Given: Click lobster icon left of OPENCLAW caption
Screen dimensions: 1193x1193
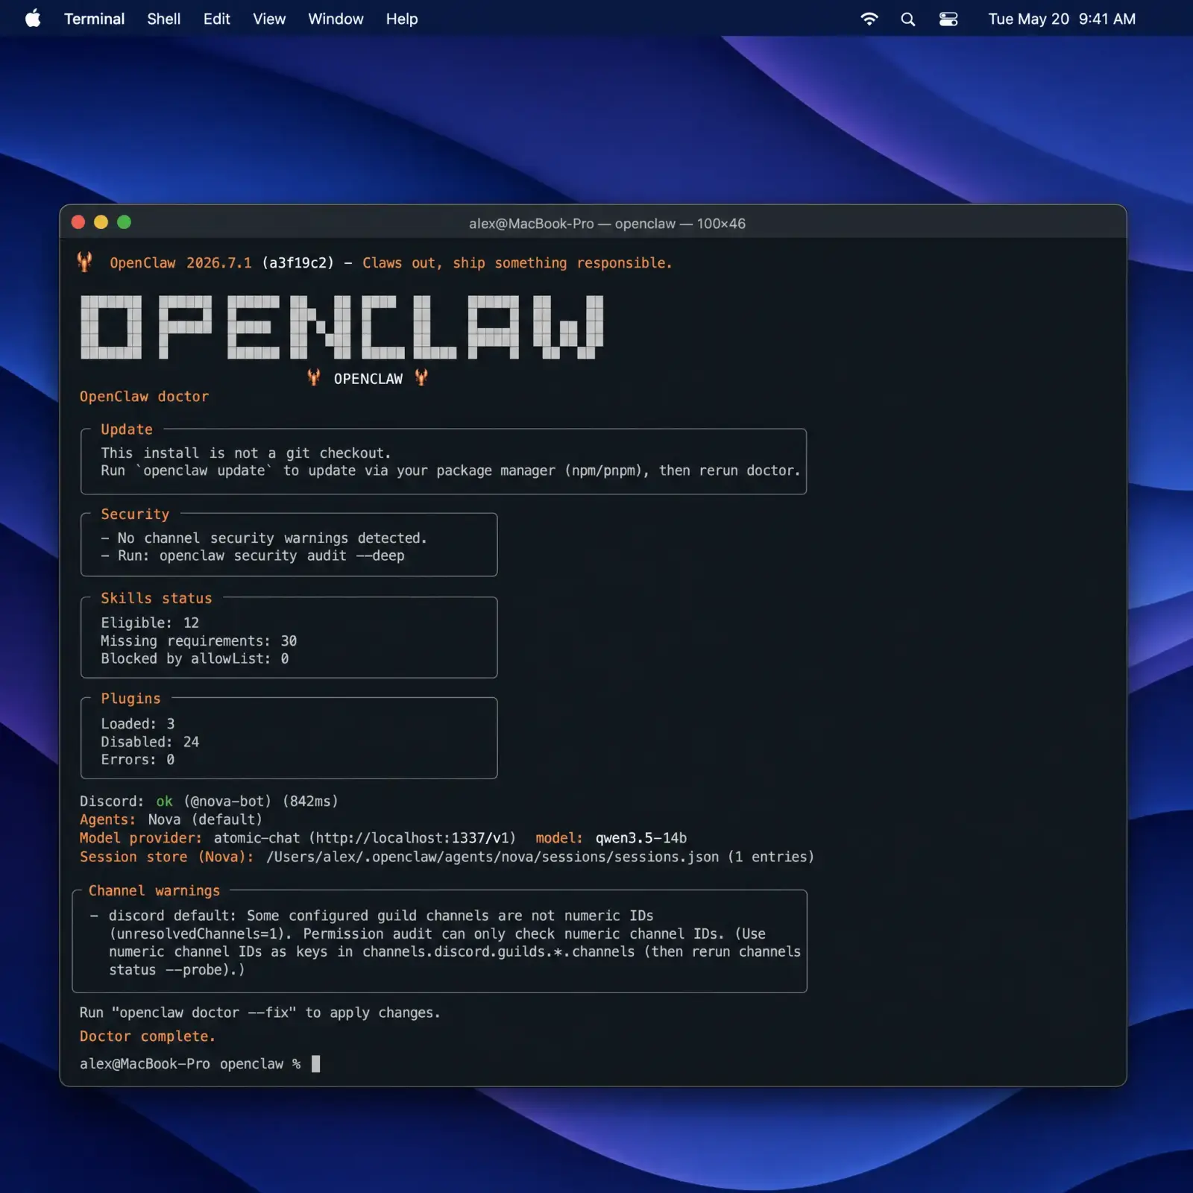Looking at the screenshot, I should pos(314,377).
